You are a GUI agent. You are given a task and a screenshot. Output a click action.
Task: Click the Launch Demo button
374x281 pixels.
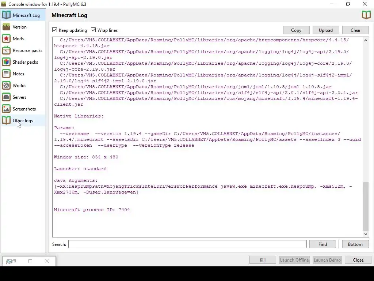(x=327, y=260)
